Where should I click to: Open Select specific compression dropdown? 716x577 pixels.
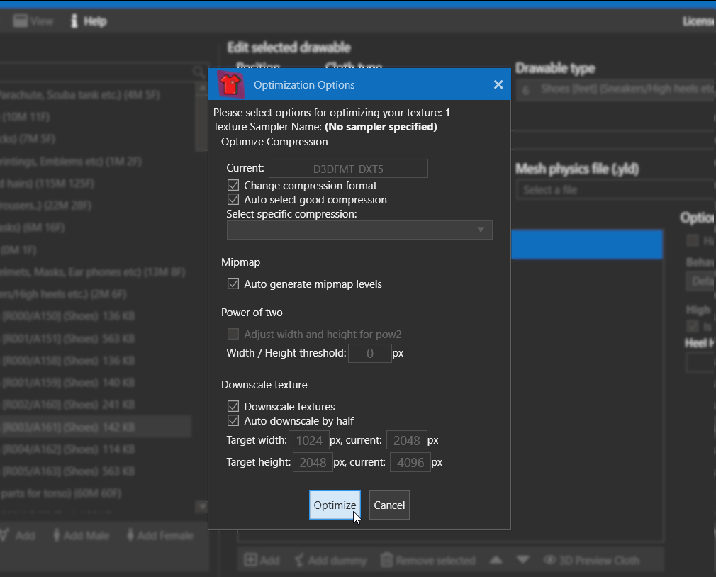pyautogui.click(x=359, y=230)
